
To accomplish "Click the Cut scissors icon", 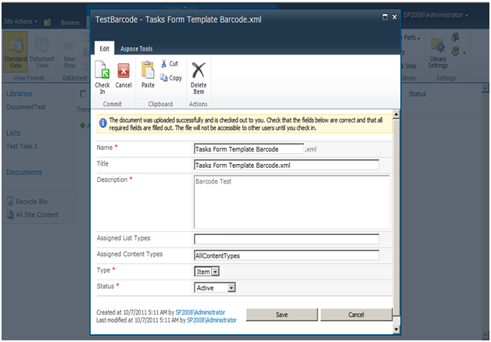I will tap(163, 64).
